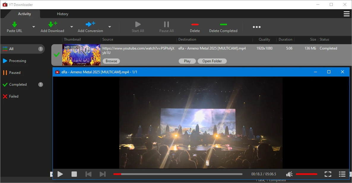Viewport: 352px width, 183px height.
Task: Click the player Stop button
Action: click(x=74, y=174)
